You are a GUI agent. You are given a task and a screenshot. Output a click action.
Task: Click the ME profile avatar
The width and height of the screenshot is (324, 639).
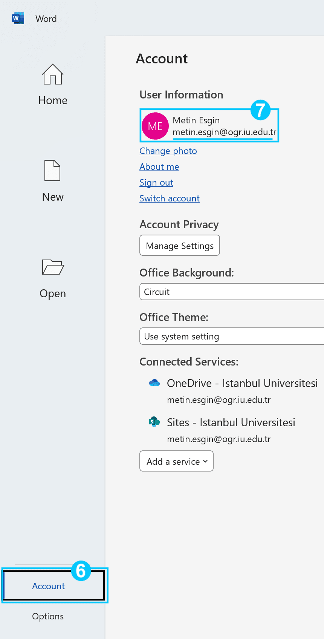tap(155, 126)
